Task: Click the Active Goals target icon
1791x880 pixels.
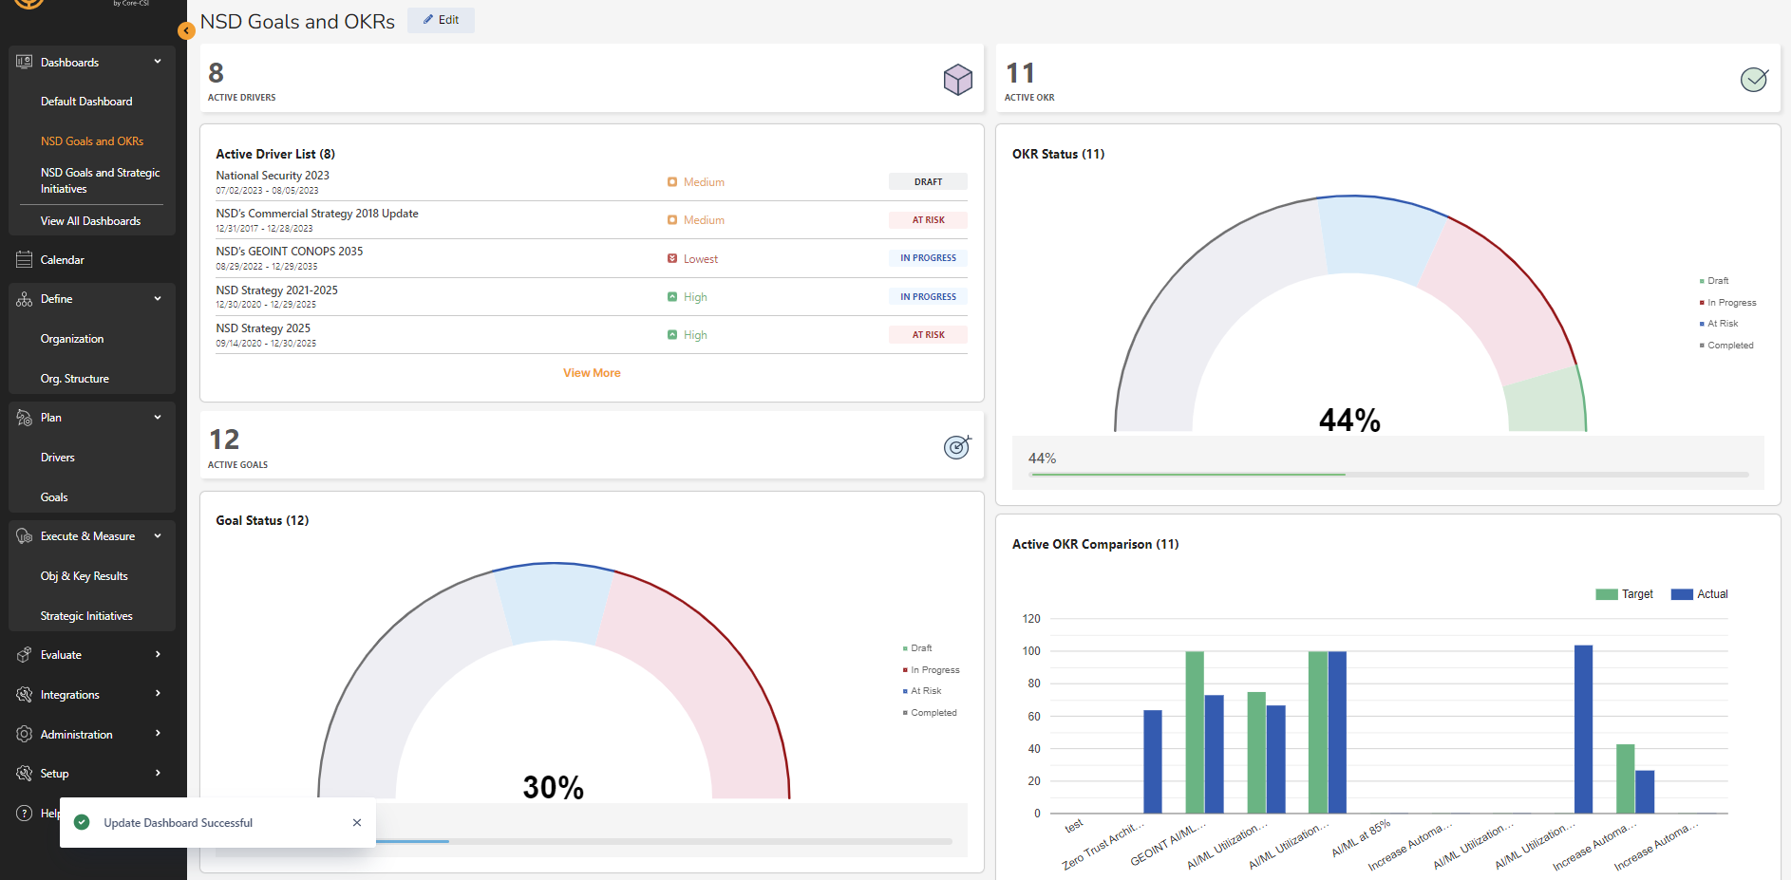Action: (x=958, y=446)
